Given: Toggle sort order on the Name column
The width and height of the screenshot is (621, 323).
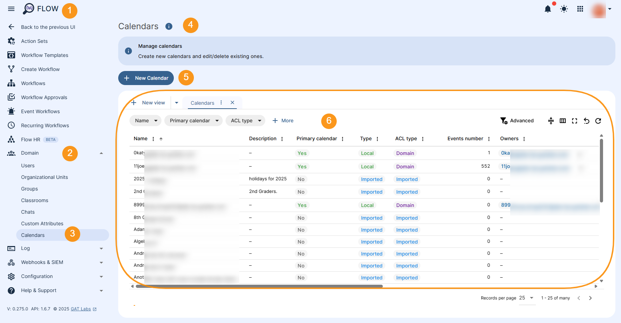Looking at the screenshot, I should (x=161, y=138).
